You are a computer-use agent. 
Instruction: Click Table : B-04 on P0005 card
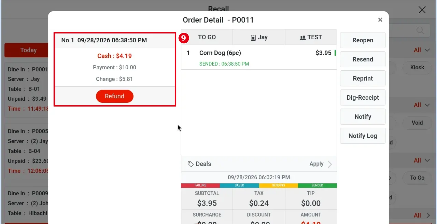pyautogui.click(x=24, y=151)
